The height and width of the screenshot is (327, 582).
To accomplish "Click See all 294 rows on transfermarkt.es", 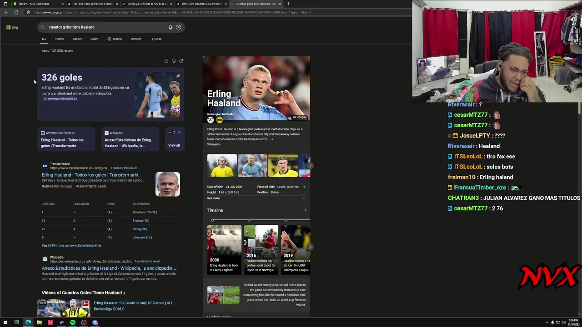I will click(71, 246).
